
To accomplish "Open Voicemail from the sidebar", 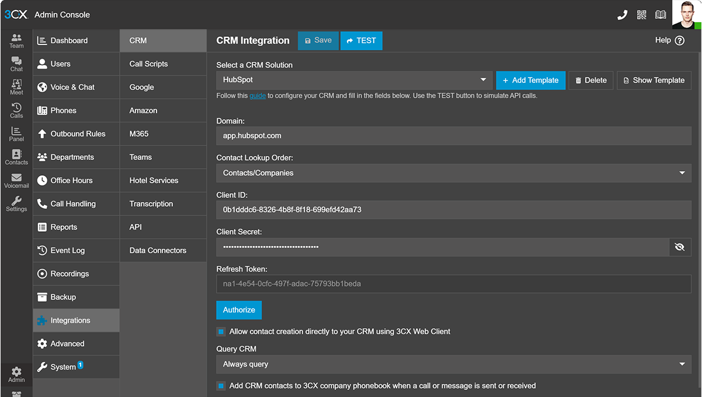I will (16, 181).
